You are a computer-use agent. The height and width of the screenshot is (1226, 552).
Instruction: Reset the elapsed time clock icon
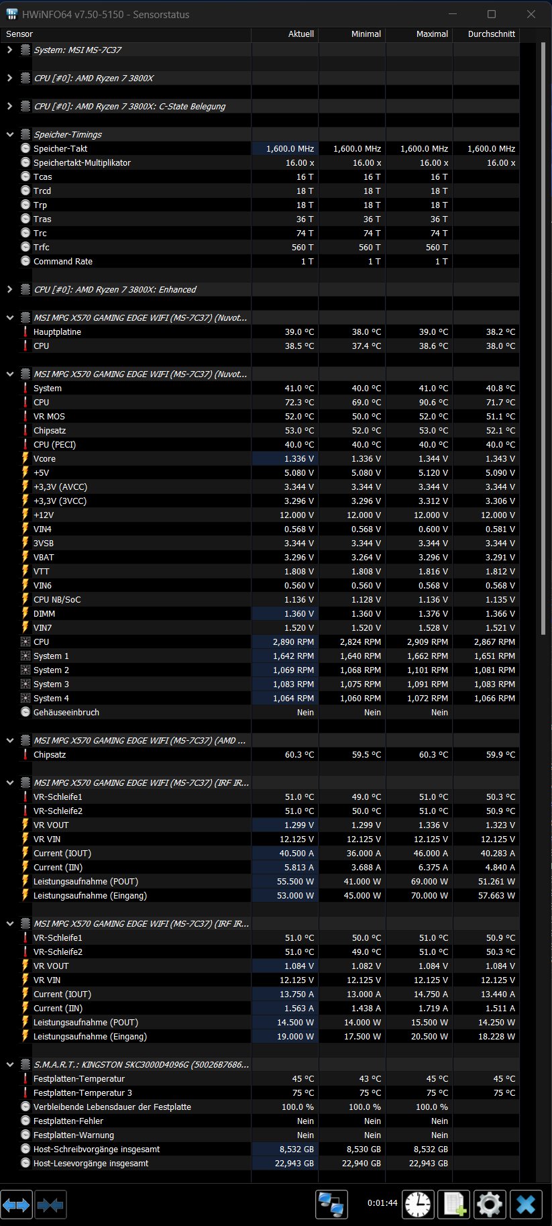(x=418, y=1205)
